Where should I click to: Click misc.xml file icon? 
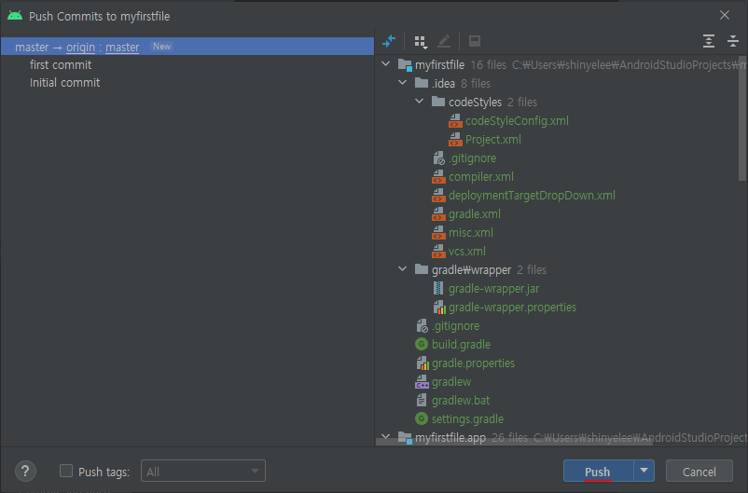click(438, 233)
